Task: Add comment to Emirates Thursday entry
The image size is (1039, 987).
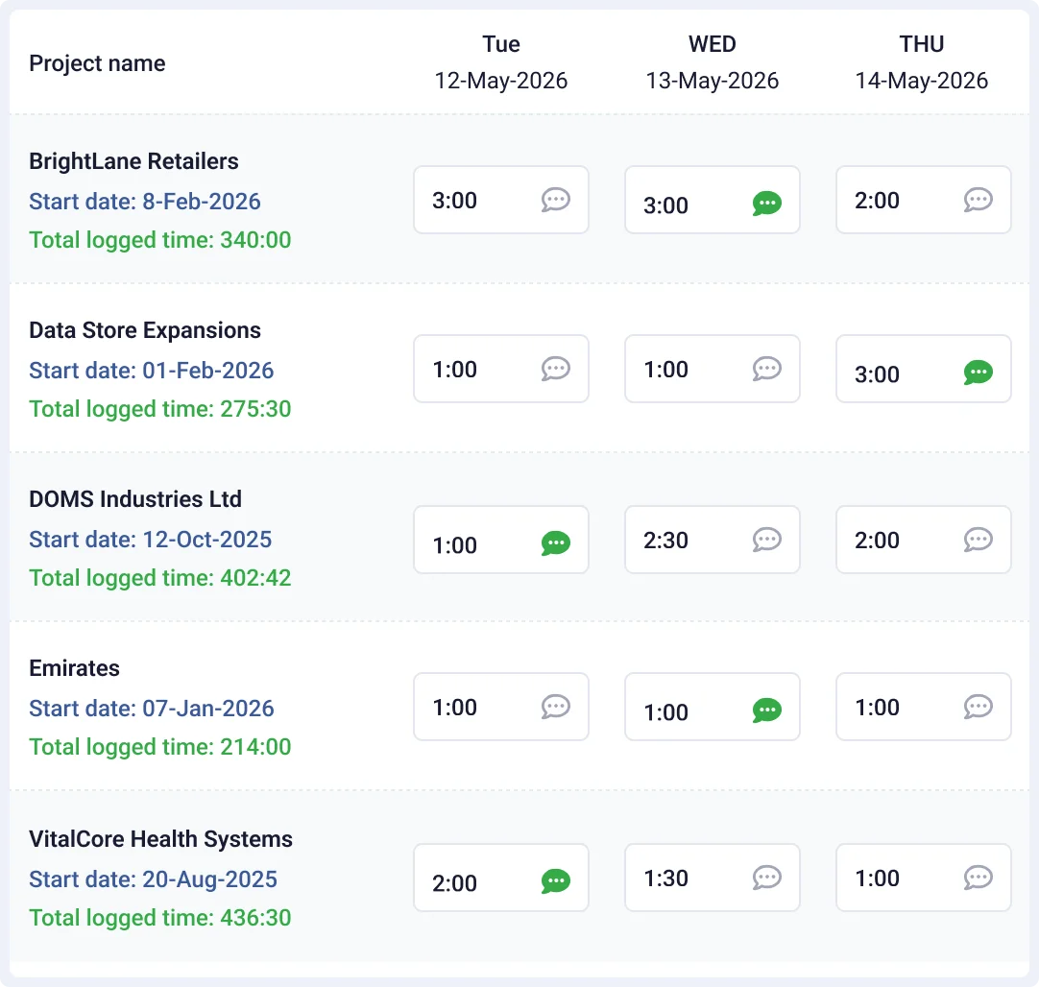Action: coord(979,706)
